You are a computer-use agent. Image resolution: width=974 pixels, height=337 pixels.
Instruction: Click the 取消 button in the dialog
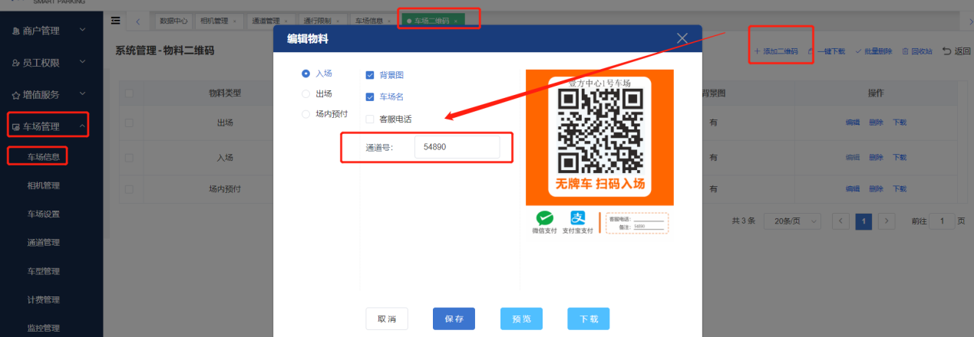click(387, 319)
